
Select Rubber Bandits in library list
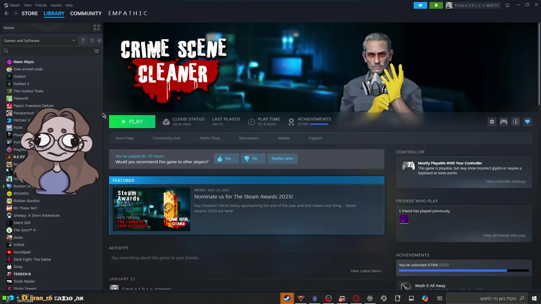(26, 201)
